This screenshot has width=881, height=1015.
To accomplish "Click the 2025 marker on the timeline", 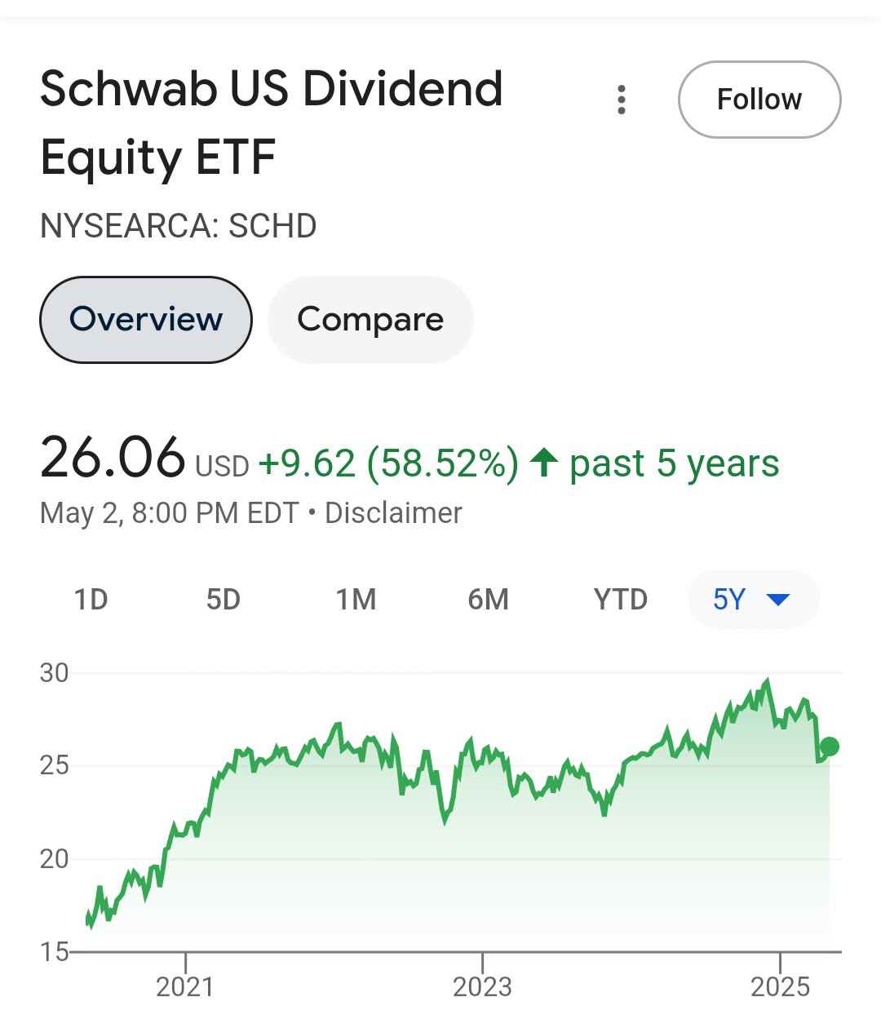I will [780, 986].
